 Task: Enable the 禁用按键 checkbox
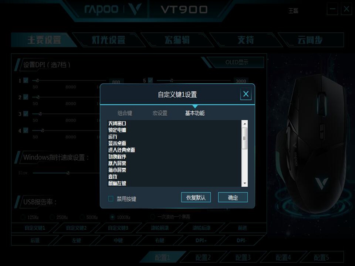[110, 199]
